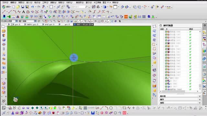Toggle checkbox of the 直线 (350) feature
This screenshot has width=207, height=116.
(166, 78)
